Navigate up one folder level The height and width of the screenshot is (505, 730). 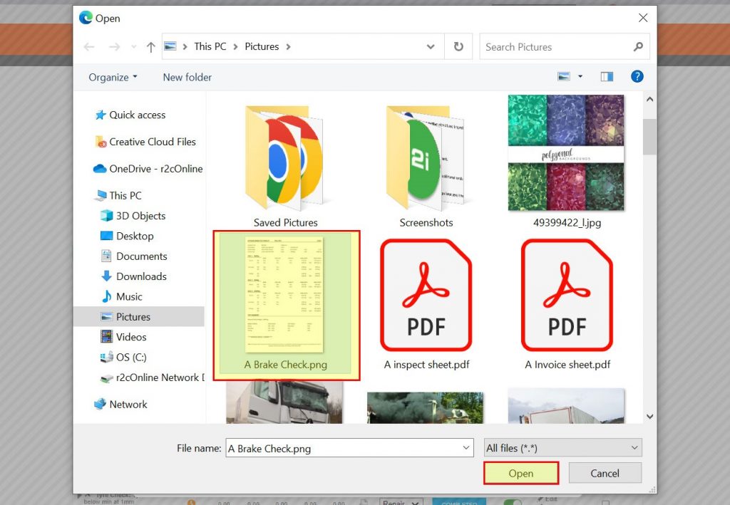pos(150,46)
